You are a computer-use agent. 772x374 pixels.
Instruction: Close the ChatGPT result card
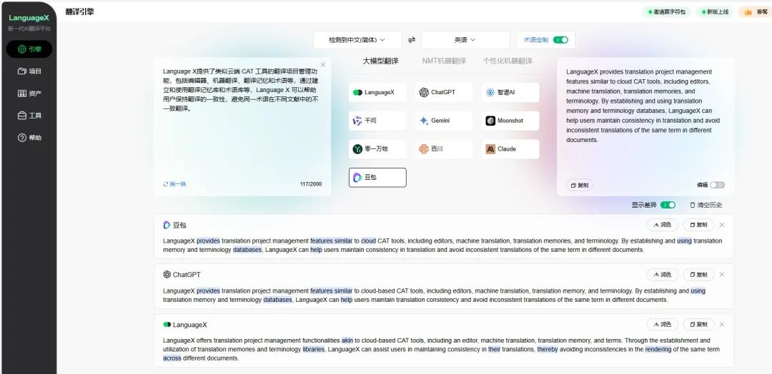point(722,275)
